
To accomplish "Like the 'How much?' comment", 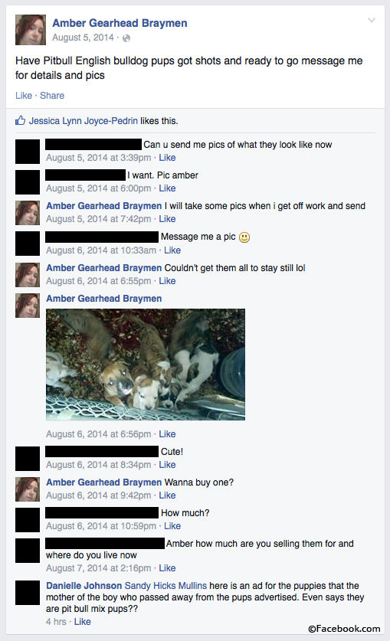I will tap(172, 525).
